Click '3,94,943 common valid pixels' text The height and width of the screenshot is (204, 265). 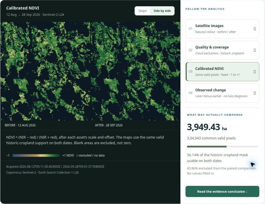pos(211,138)
